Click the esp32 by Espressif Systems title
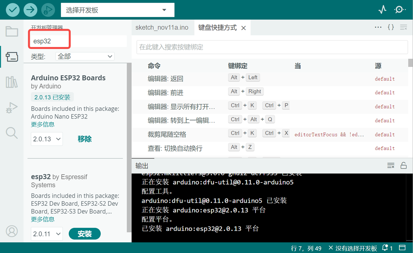Screen dimensions: 413x253 [x=59, y=181]
